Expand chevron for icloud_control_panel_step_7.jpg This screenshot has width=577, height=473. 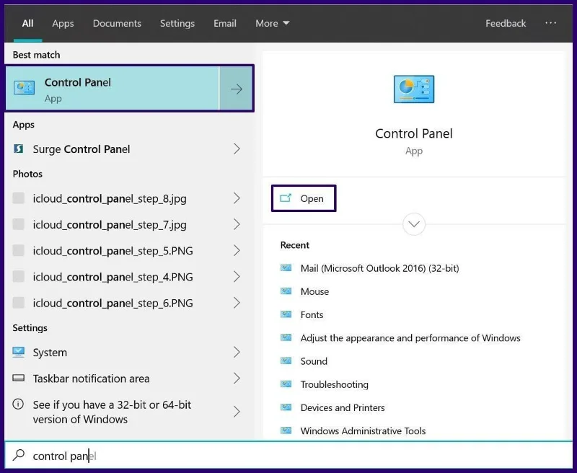click(x=237, y=224)
